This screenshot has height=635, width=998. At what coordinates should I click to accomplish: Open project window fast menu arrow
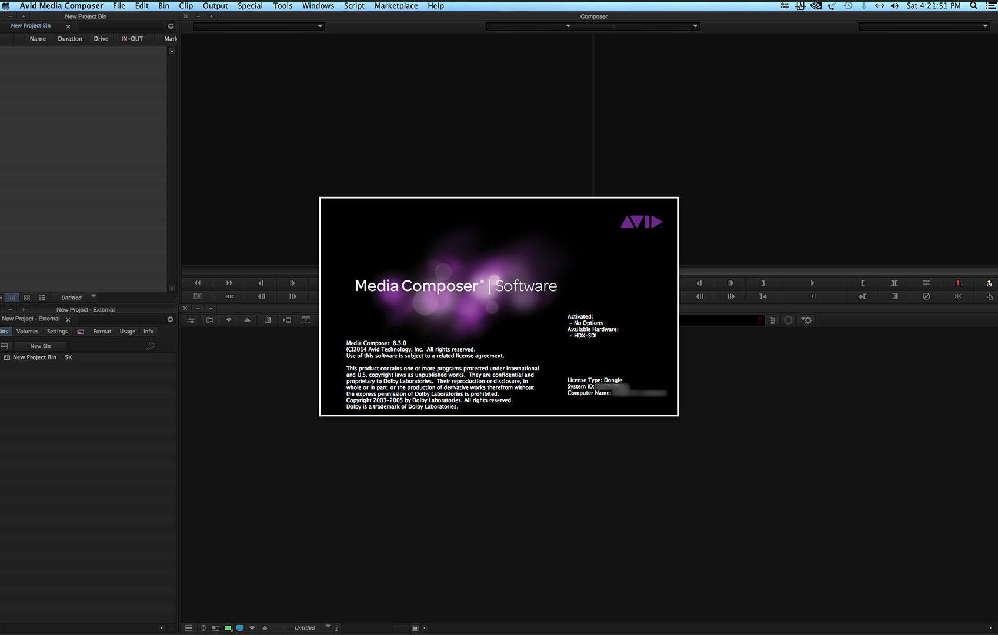point(171,319)
